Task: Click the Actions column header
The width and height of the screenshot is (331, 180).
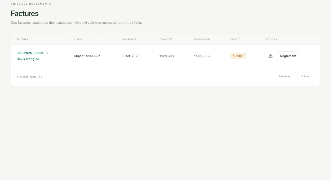Action: [x=271, y=40]
